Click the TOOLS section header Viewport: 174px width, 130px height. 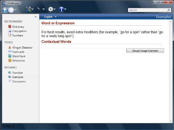[8, 42]
